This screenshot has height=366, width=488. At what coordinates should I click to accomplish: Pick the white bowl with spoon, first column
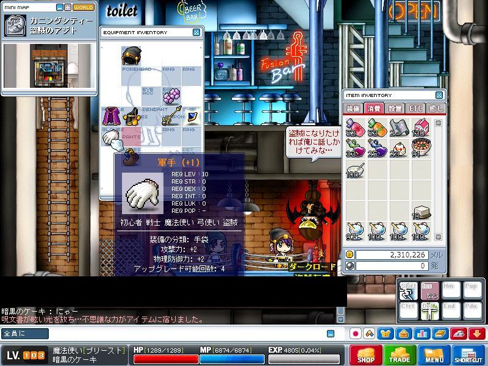355,170
